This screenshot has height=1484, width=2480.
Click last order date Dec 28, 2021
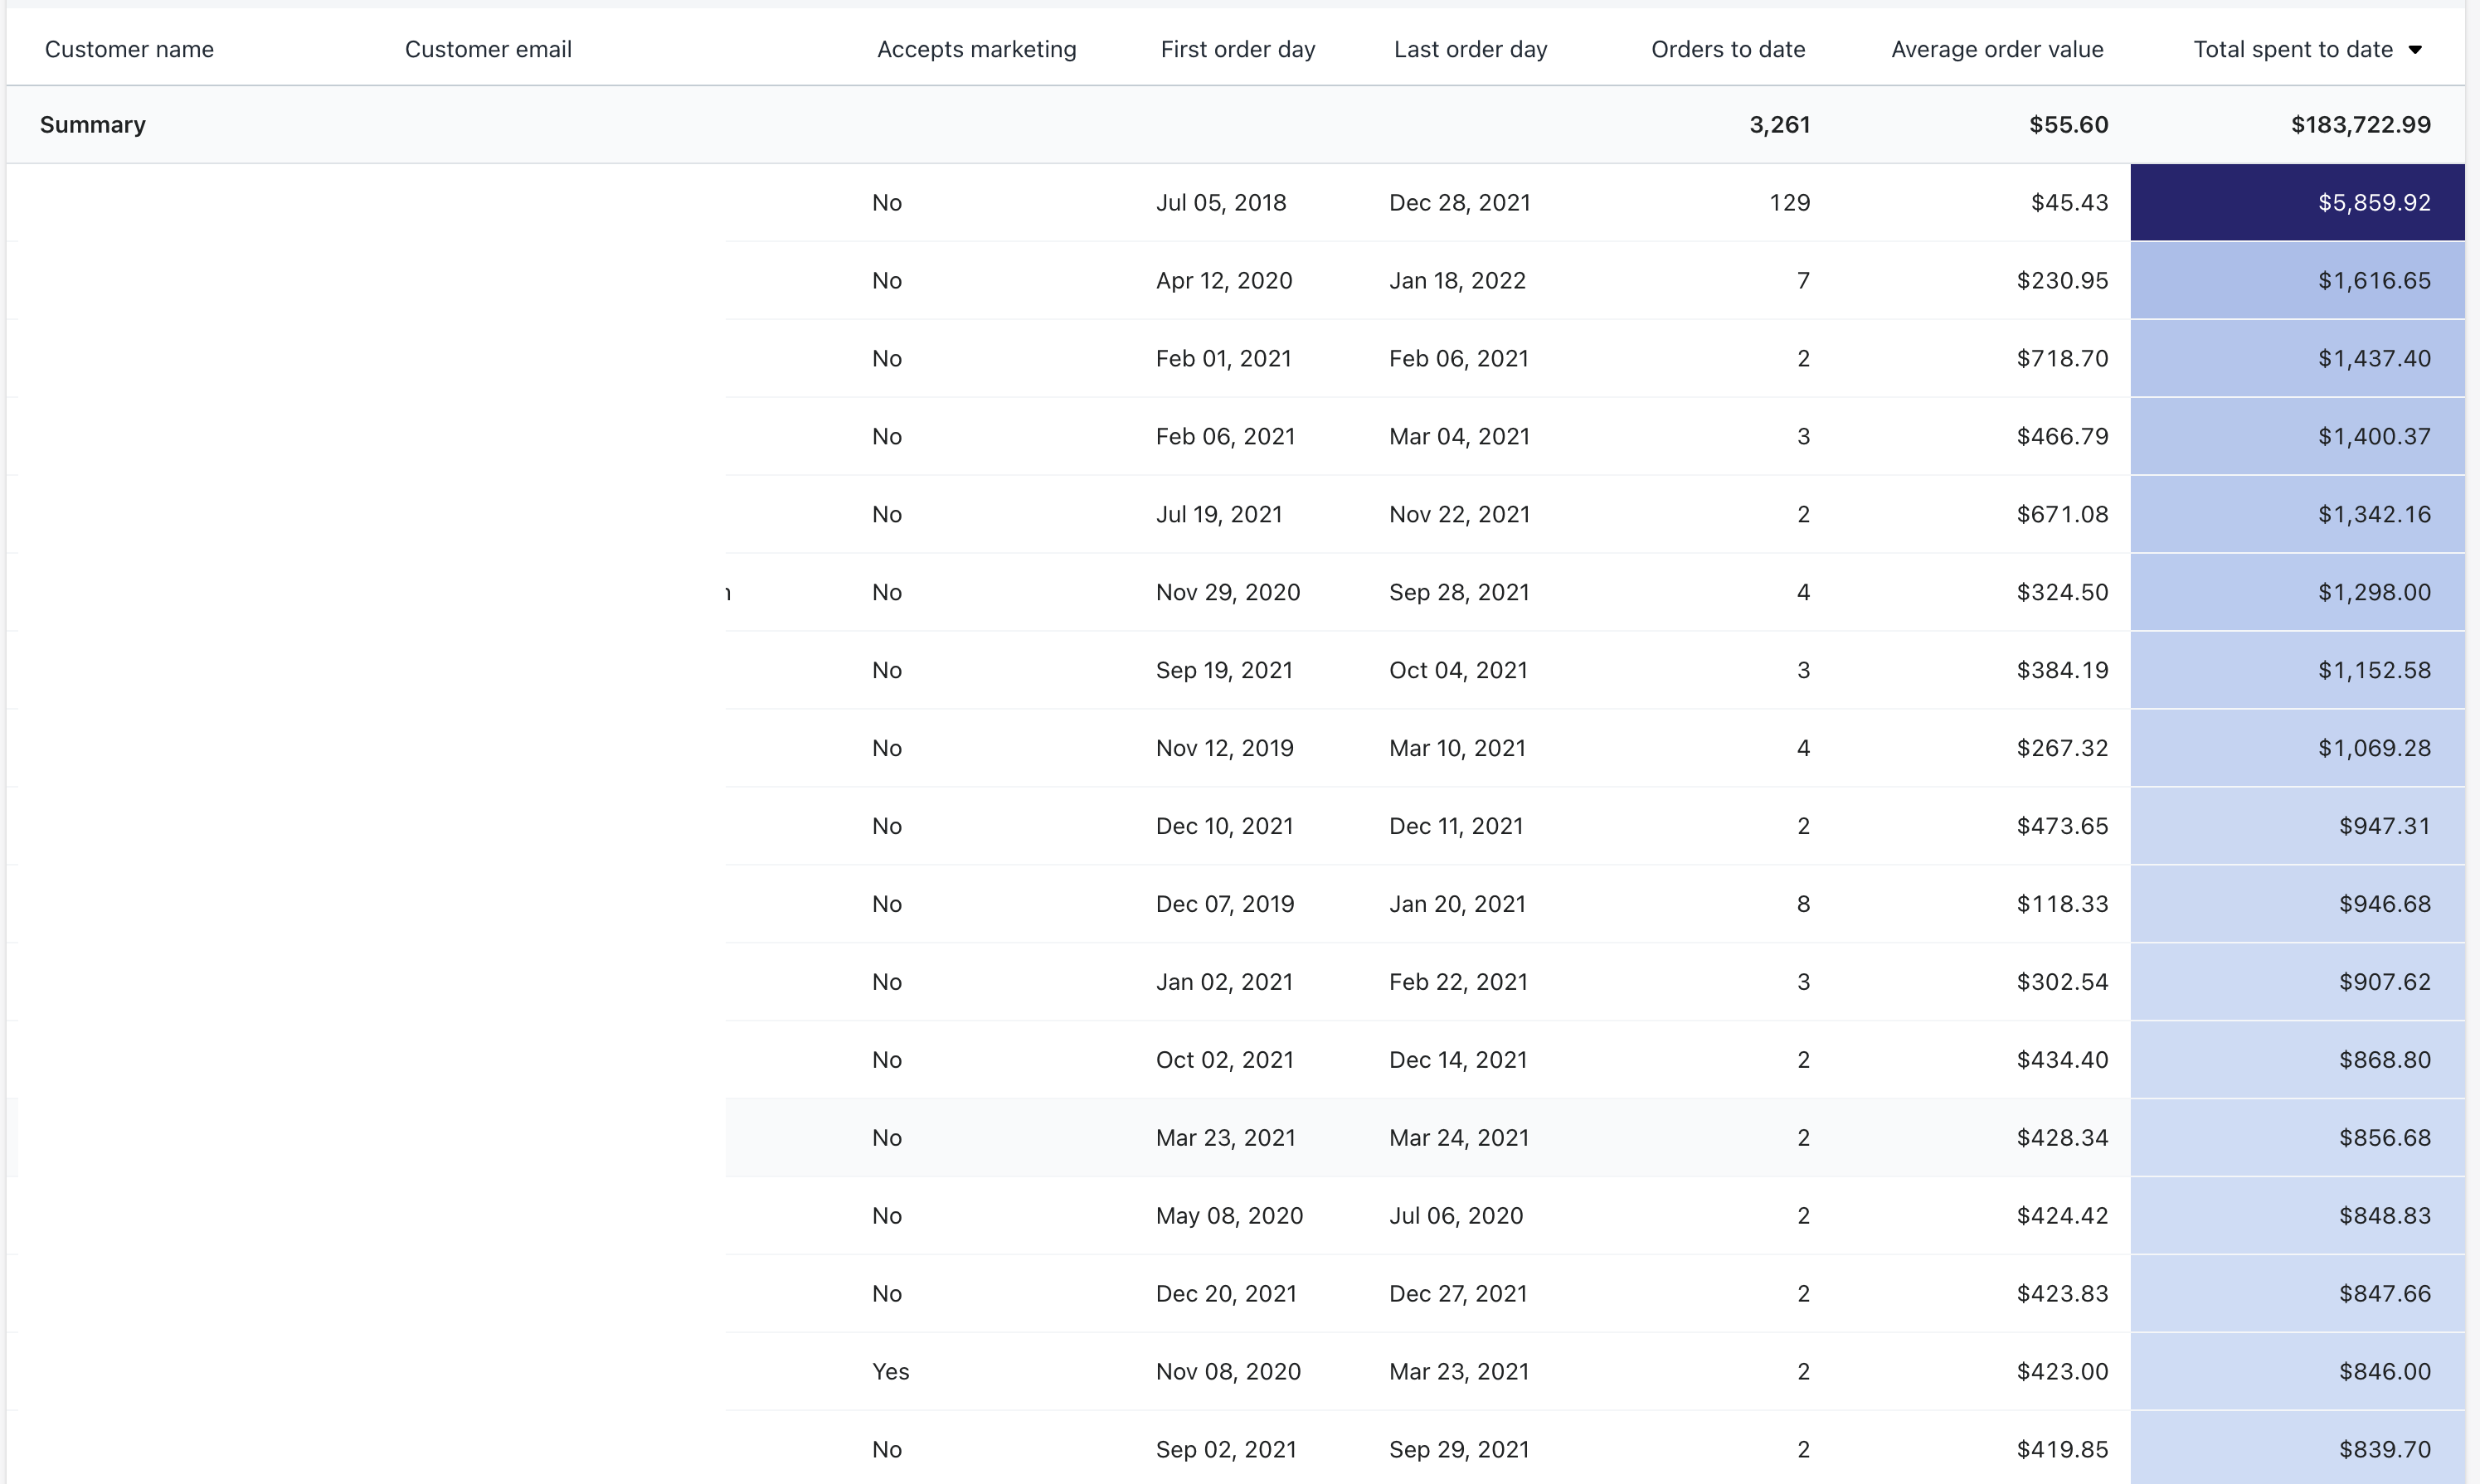tap(1460, 203)
